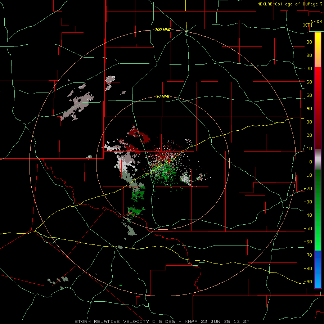Click the 20 value on velocity scale

point(309,135)
